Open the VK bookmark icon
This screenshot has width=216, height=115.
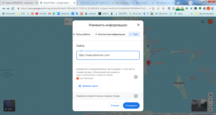tap(73, 13)
